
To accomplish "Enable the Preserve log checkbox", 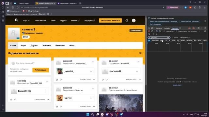I will coord(164,31).
